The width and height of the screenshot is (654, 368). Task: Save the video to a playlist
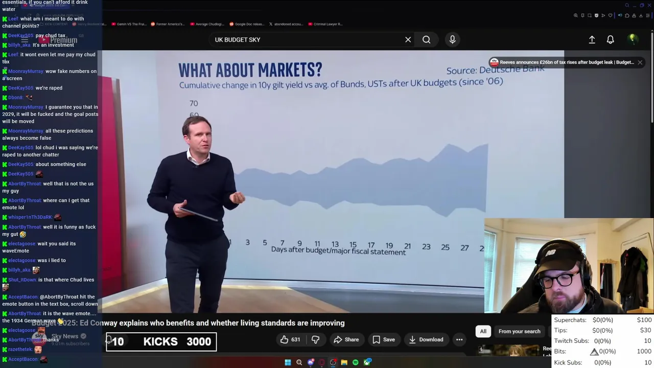tap(384, 339)
